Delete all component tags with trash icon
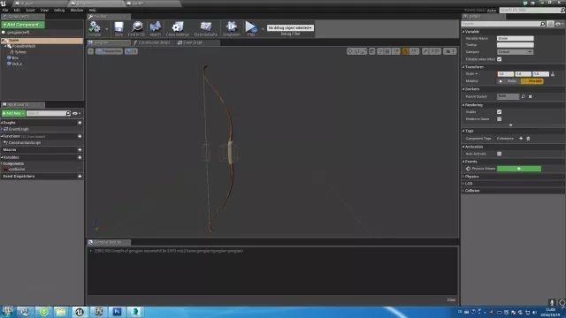Viewport: 566px width, 318px height. 528,139
